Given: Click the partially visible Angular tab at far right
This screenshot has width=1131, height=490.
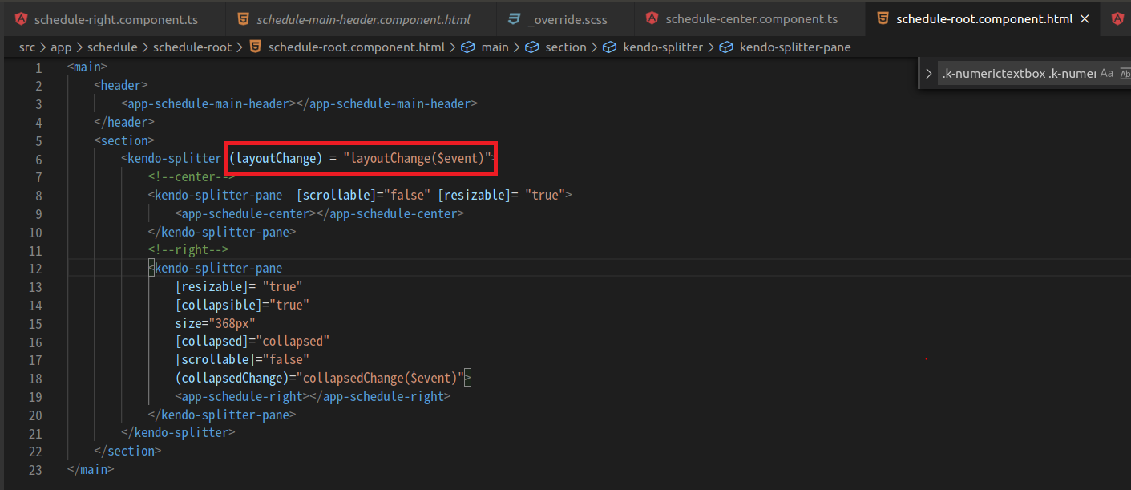Looking at the screenshot, I should pyautogui.click(x=1117, y=18).
